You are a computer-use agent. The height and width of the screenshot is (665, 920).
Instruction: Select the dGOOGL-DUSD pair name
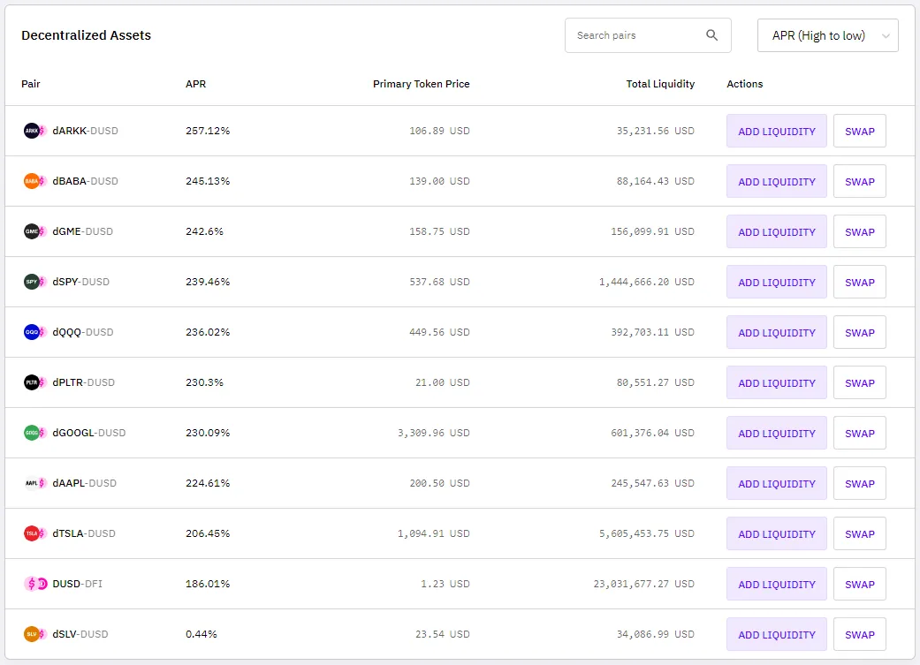pos(89,434)
